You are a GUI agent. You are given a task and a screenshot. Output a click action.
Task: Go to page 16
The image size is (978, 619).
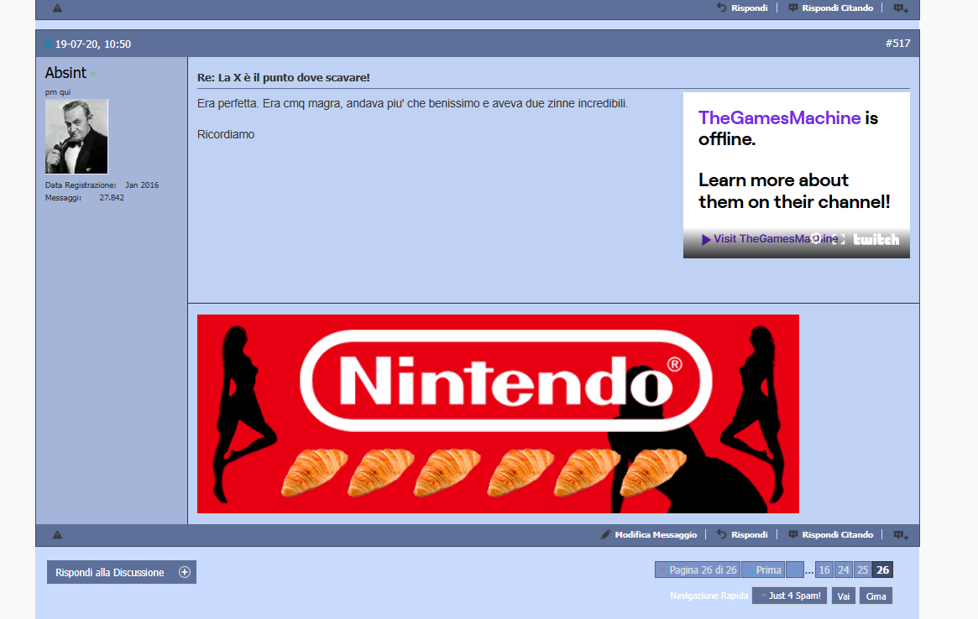(824, 570)
